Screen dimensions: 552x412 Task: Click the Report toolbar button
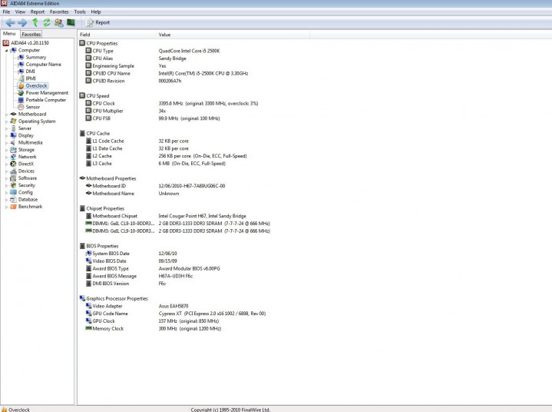click(98, 22)
